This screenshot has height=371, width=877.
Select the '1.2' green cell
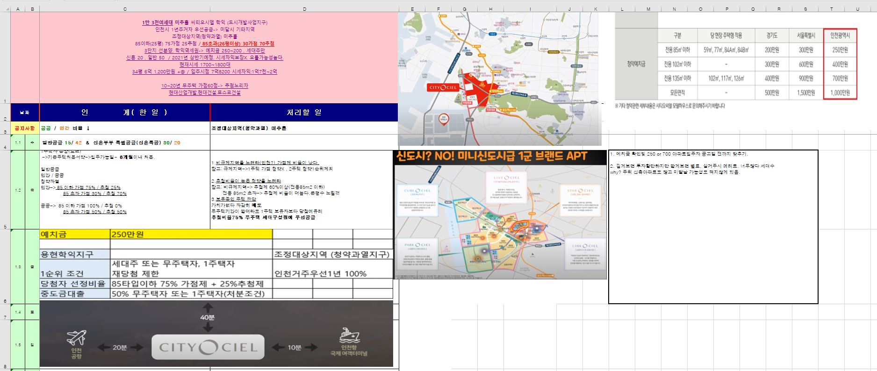(18, 190)
